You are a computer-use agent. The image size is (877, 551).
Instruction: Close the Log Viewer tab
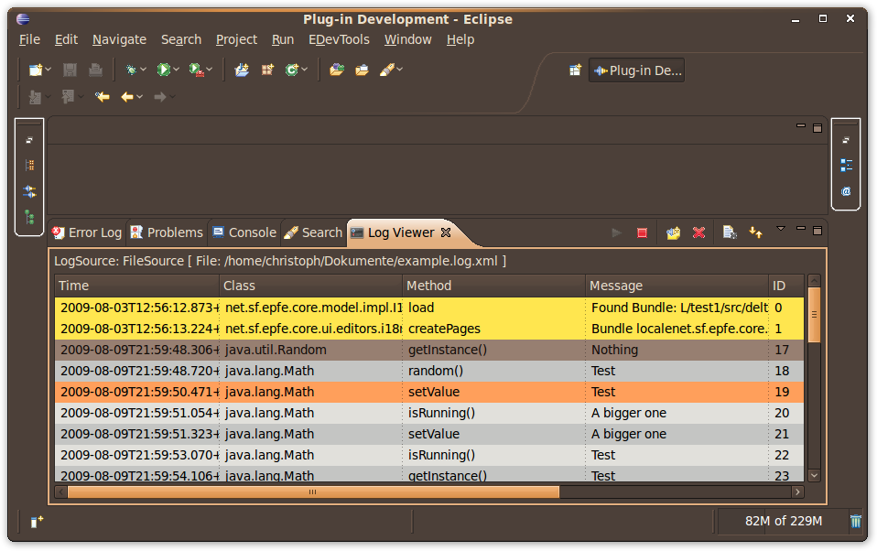[446, 232]
